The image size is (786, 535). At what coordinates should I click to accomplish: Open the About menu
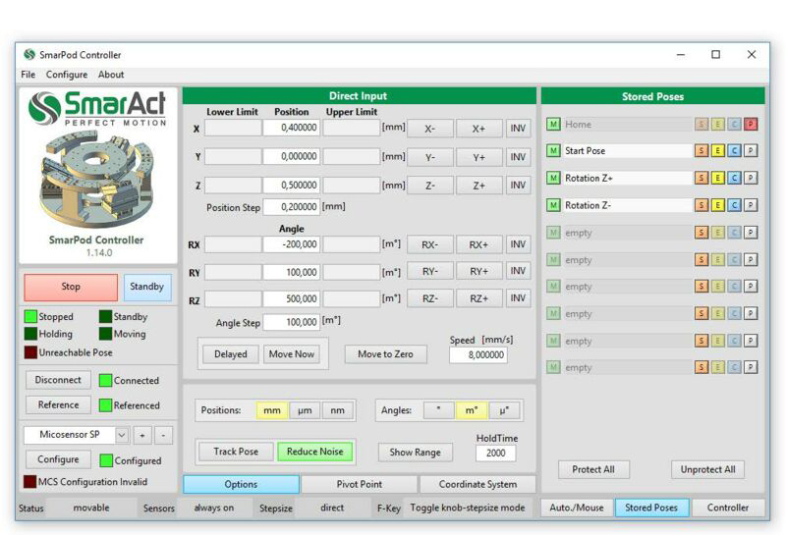tap(111, 75)
